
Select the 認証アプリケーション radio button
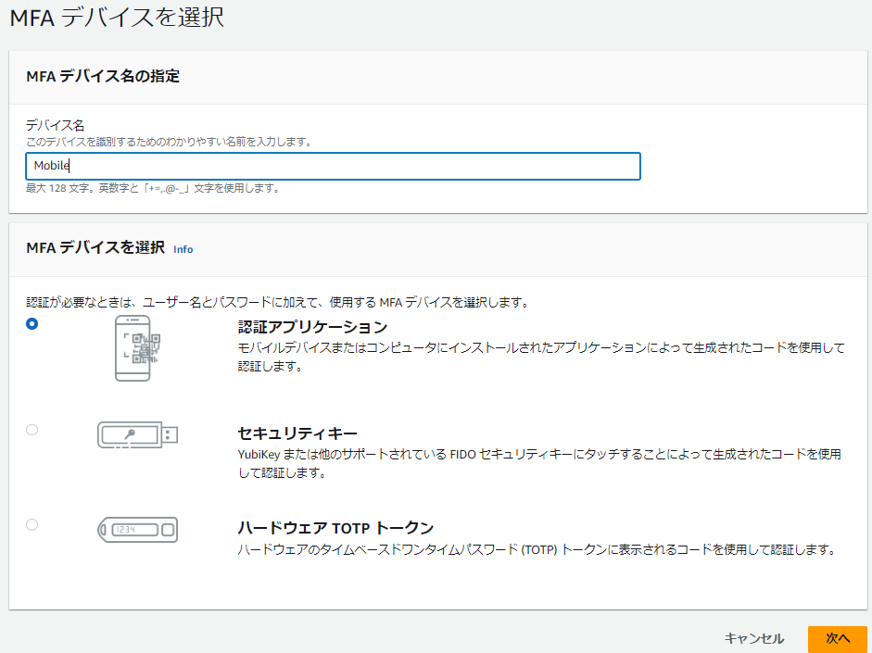point(32,324)
